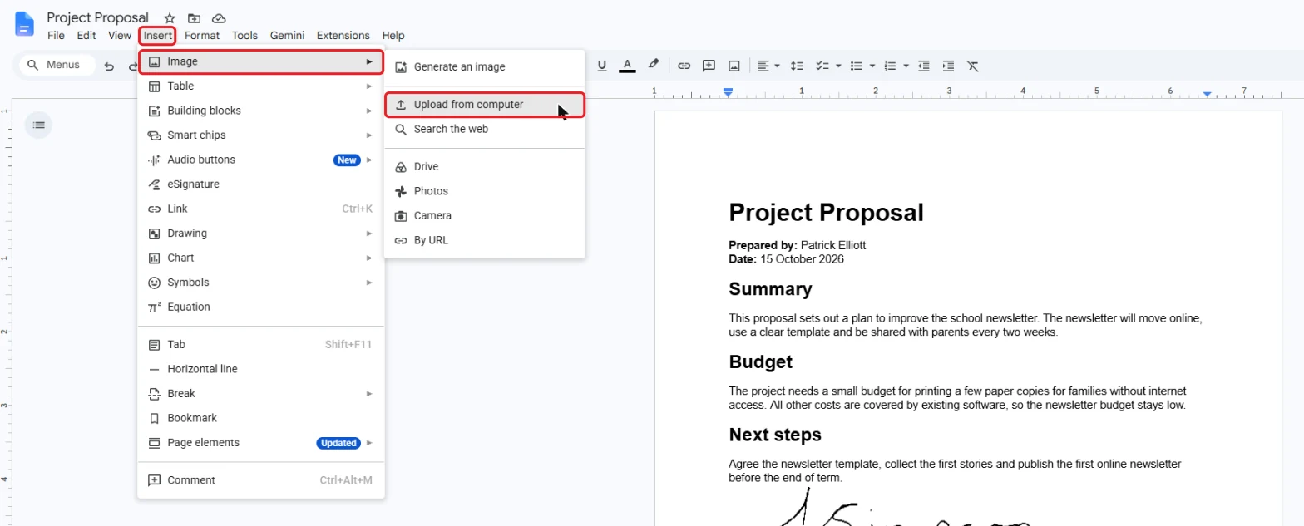Image resolution: width=1304 pixels, height=526 pixels.
Task: Open the highlight color pen tool
Action: point(654,65)
